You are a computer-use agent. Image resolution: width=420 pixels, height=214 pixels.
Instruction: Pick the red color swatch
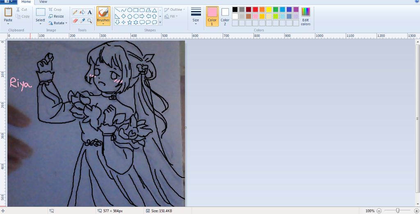pyautogui.click(x=256, y=10)
